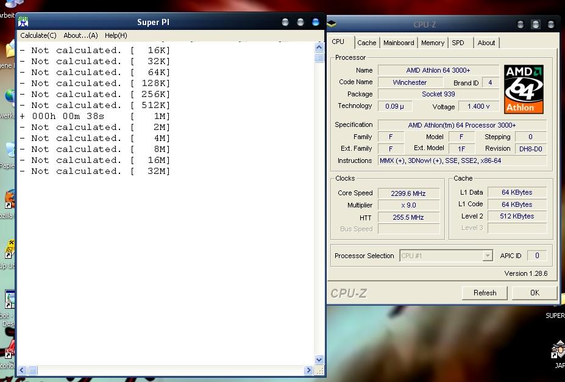Click Super PI vertical scrollbar up arrow
Screen dimensions: 565x382
(319, 47)
